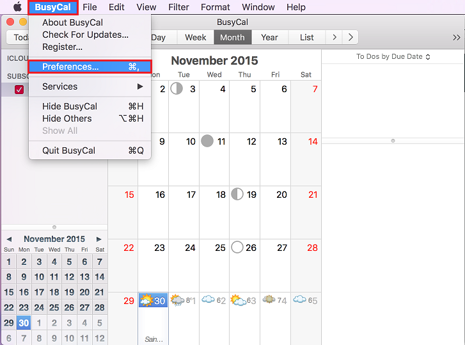Click the rain weather icon showing 81
Screen dimensions: 465x345
click(x=177, y=300)
